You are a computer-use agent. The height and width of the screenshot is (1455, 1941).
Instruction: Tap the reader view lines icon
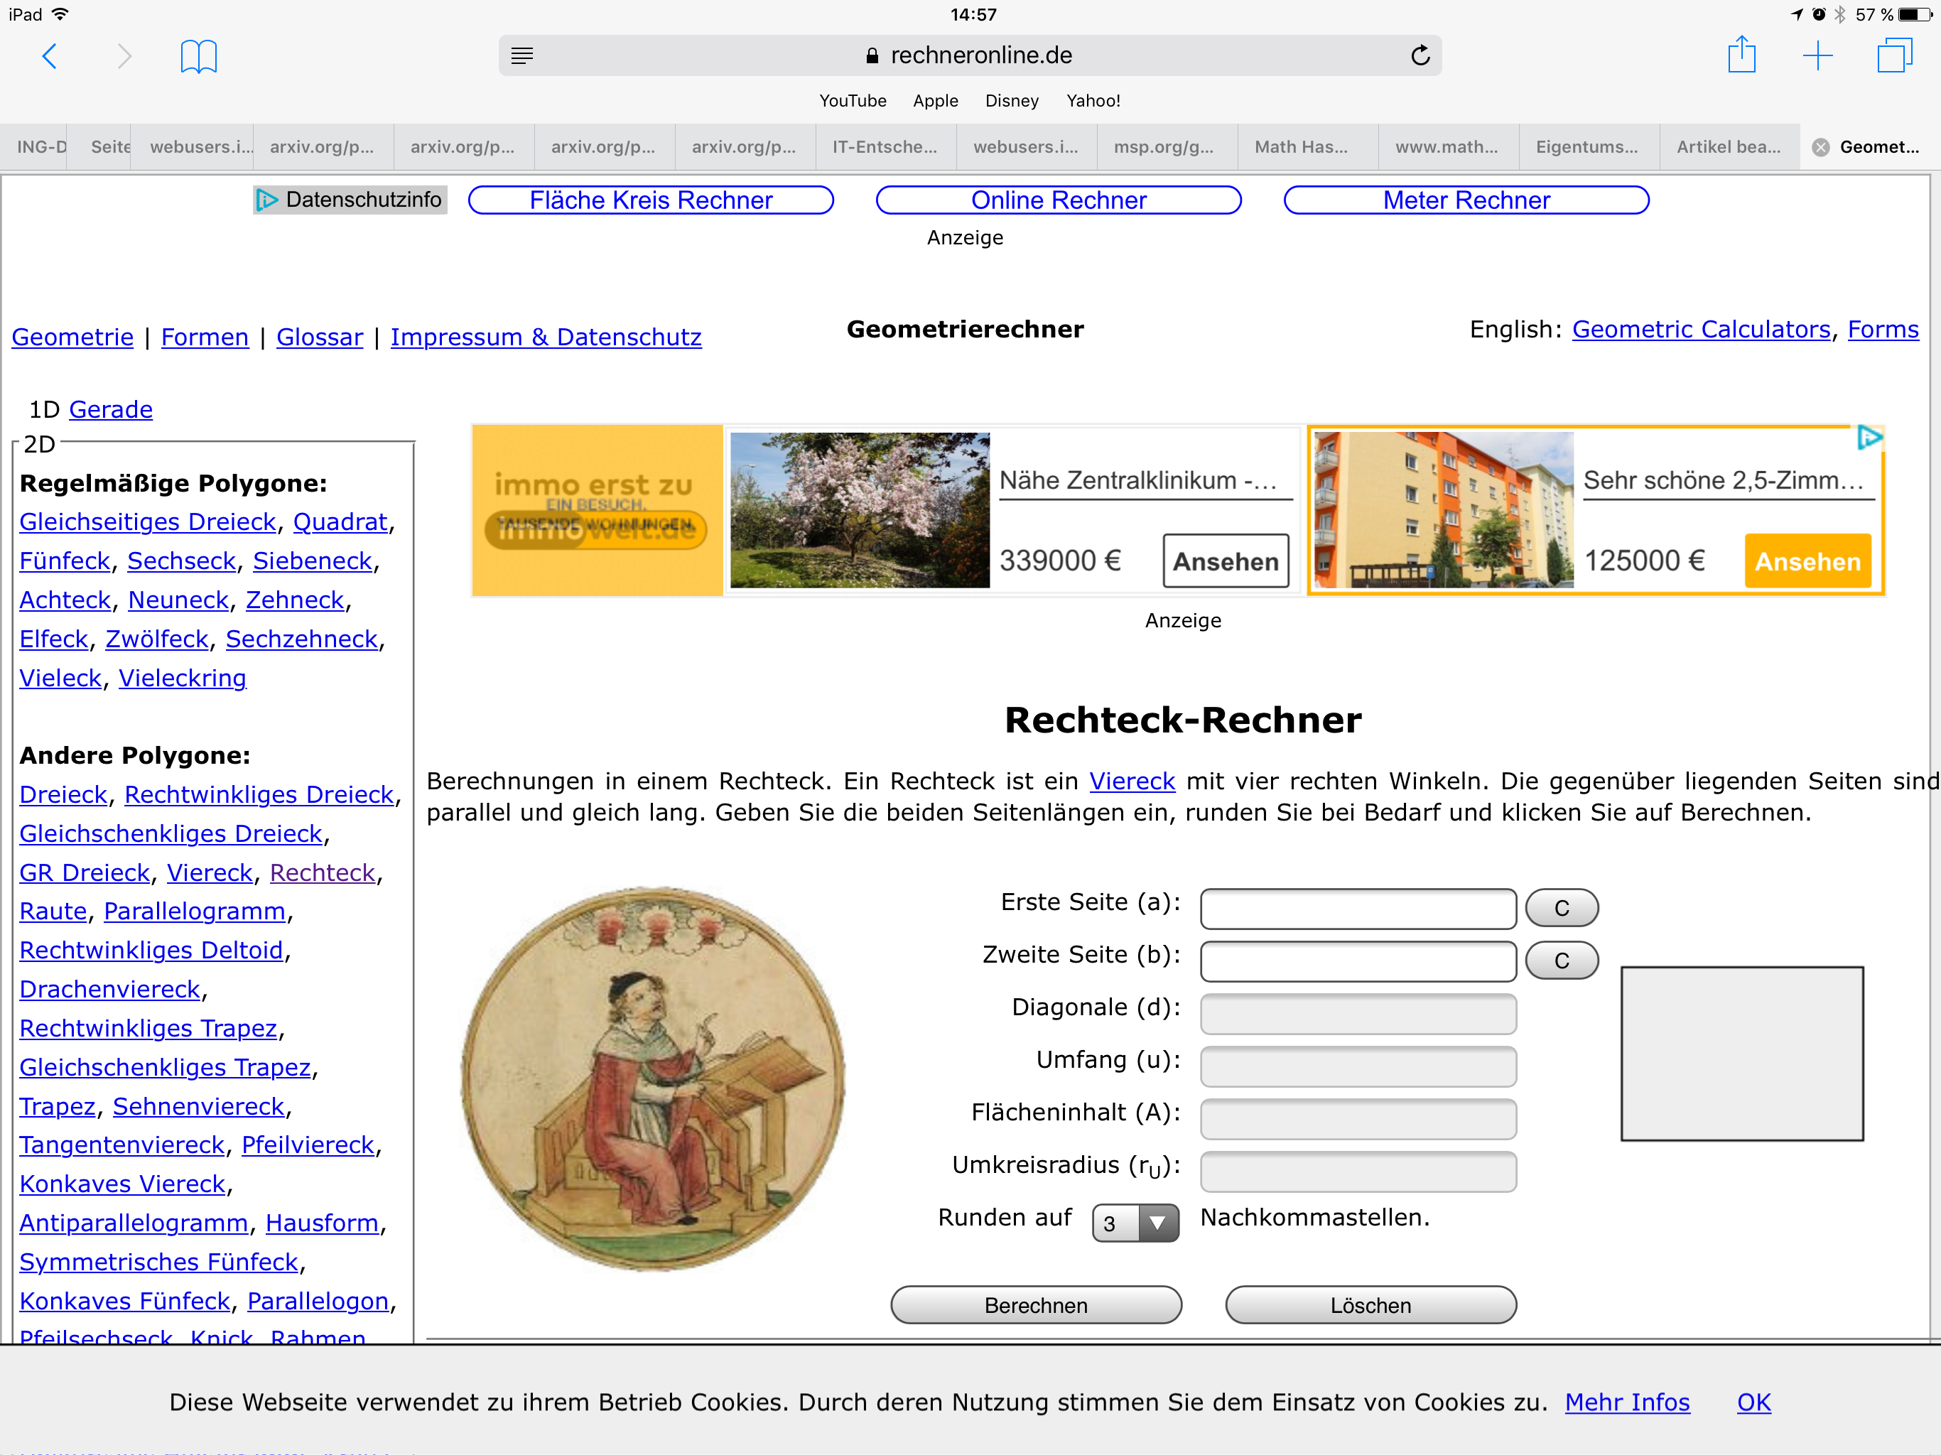522,55
